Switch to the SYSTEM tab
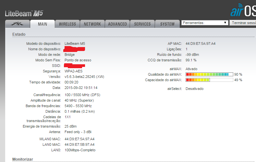The width and height of the screenshot is (256, 162). [167, 24]
